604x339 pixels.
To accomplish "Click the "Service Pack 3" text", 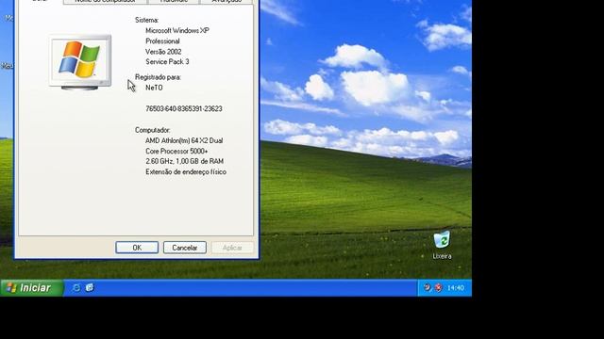I will (167, 61).
